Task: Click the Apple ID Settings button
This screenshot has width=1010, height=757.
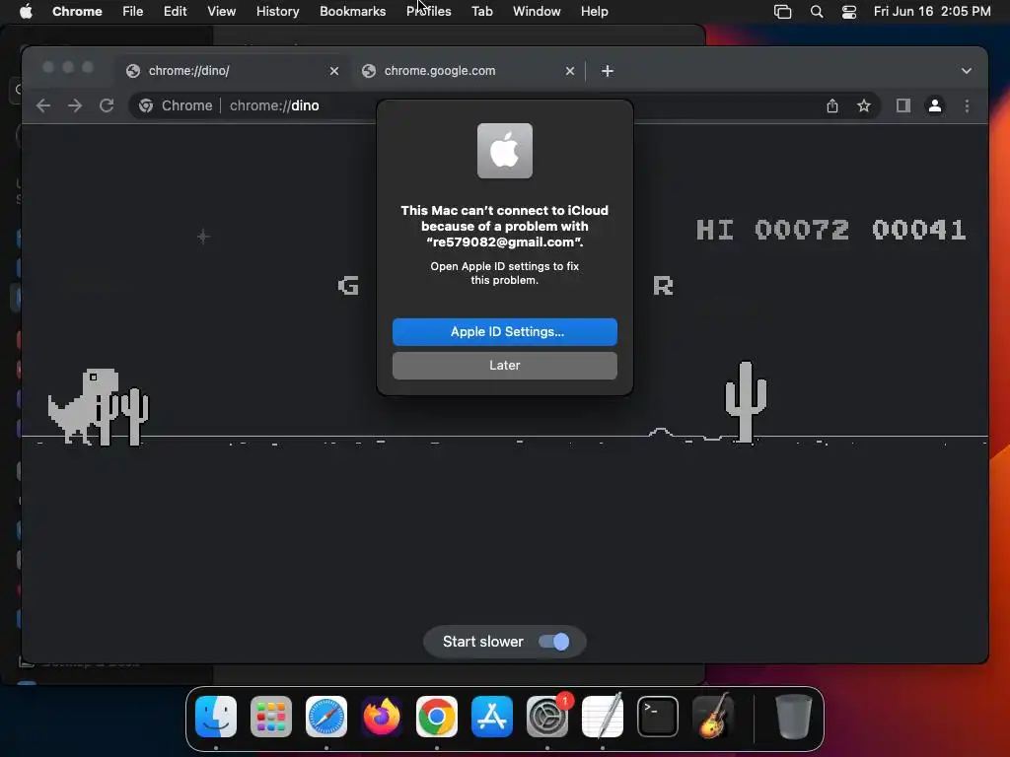Action: pos(504,331)
